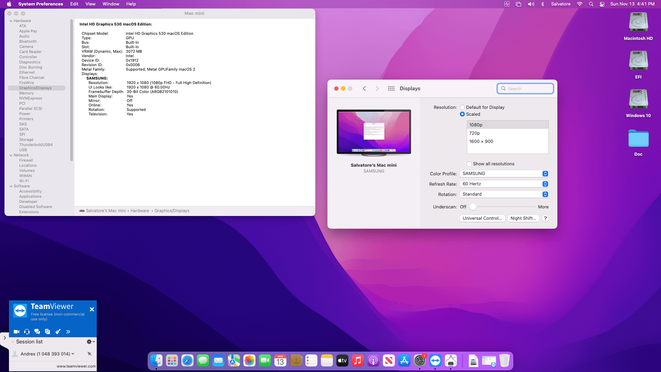
Task: Select the Windows 10 desktop drive
Action: [638, 103]
